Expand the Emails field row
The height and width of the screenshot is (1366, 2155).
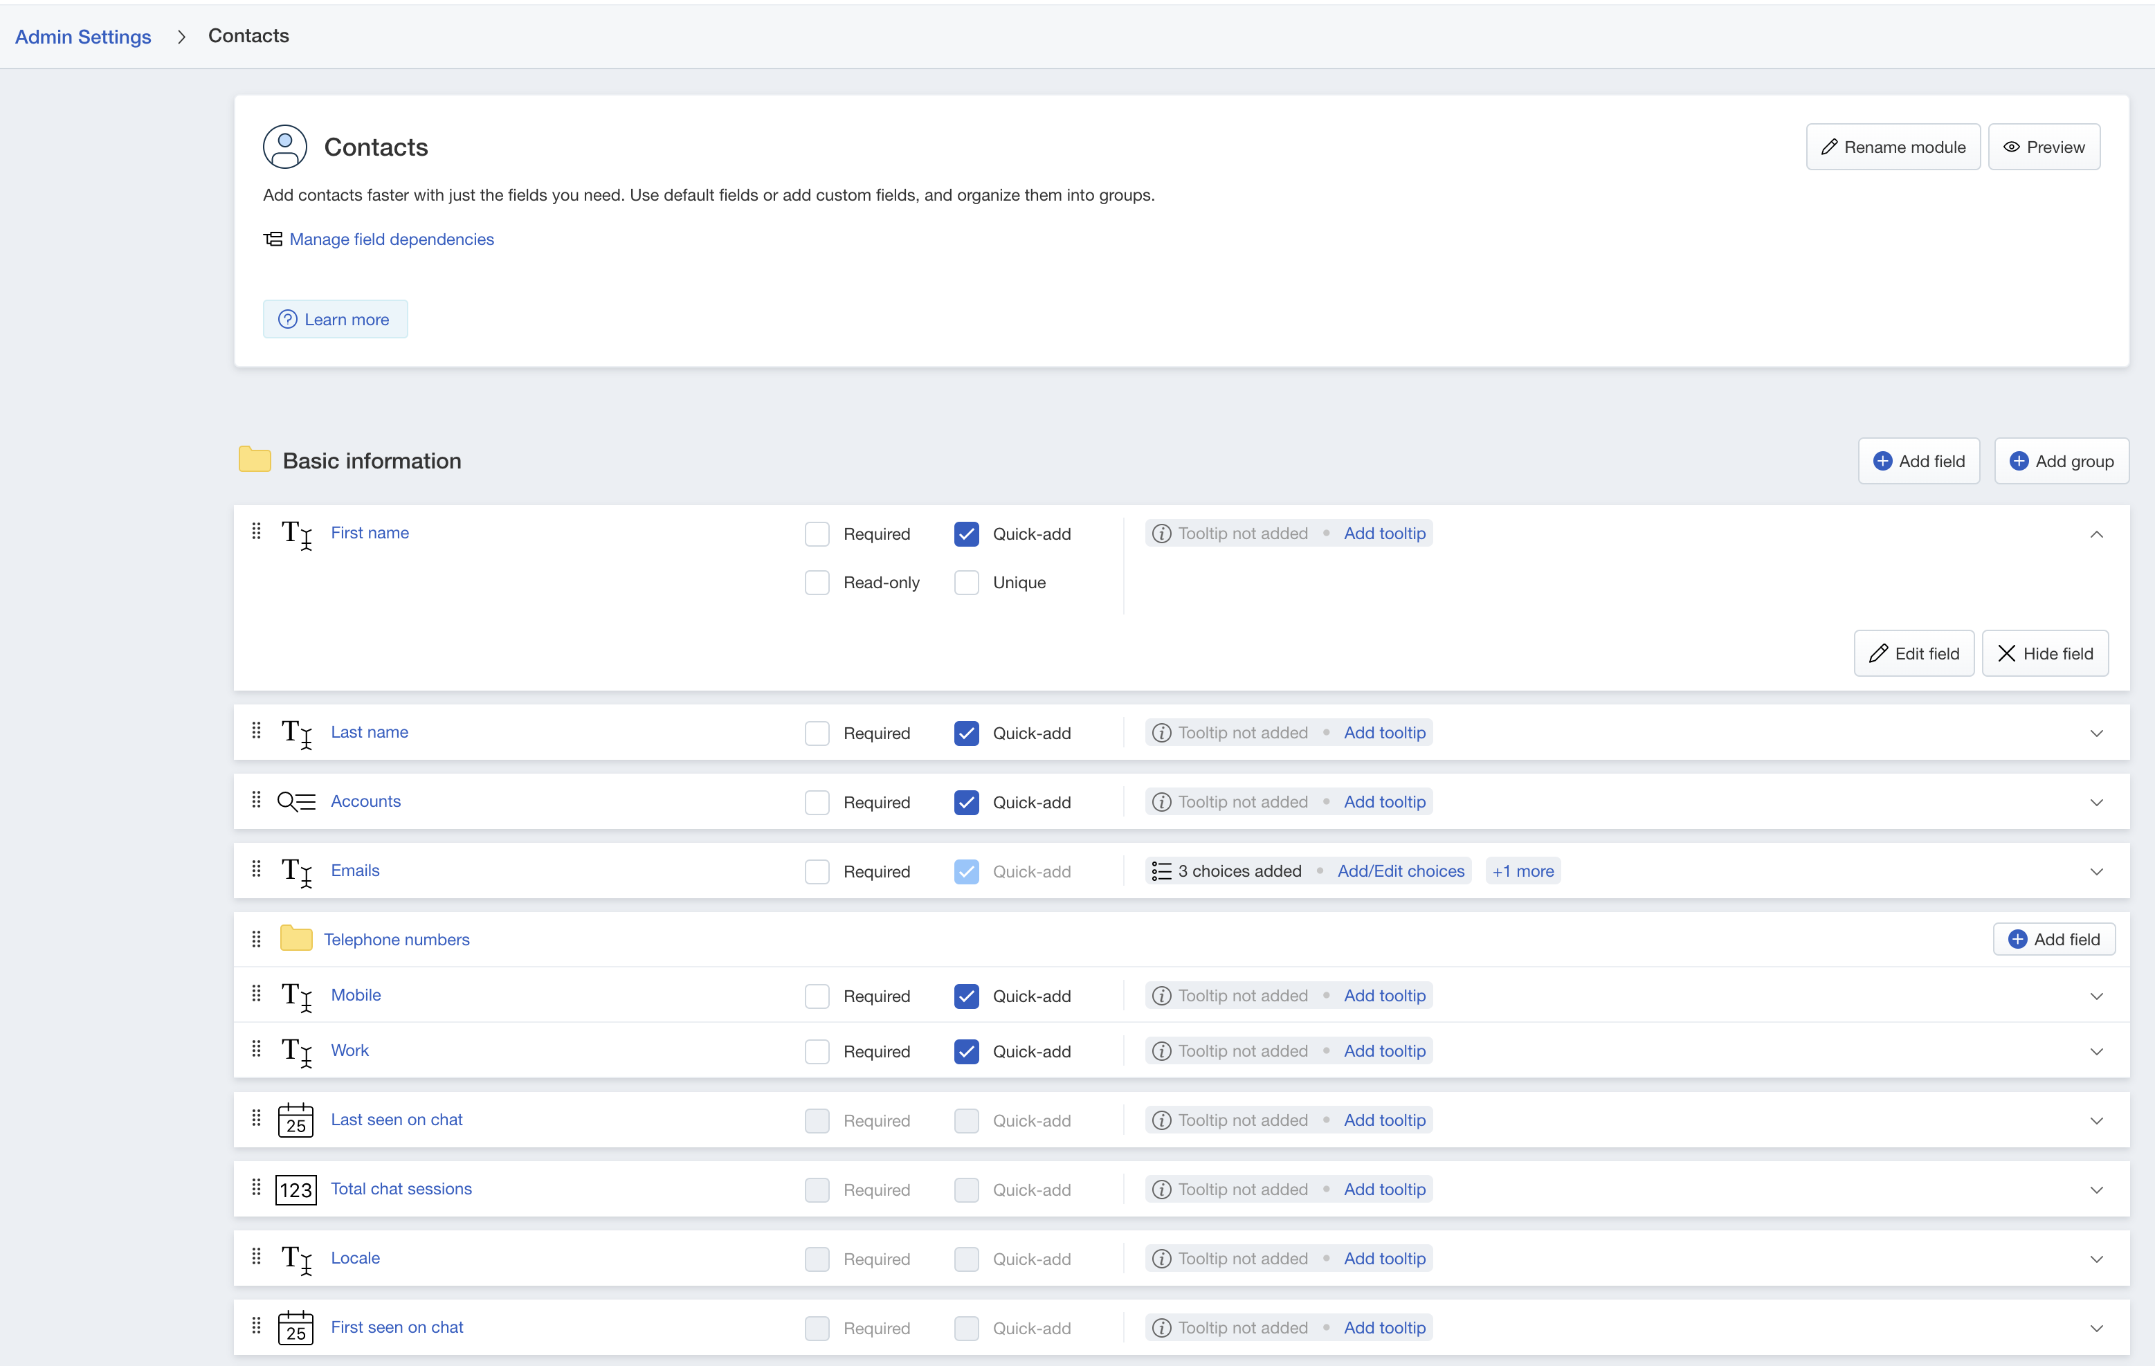pos(2097,872)
